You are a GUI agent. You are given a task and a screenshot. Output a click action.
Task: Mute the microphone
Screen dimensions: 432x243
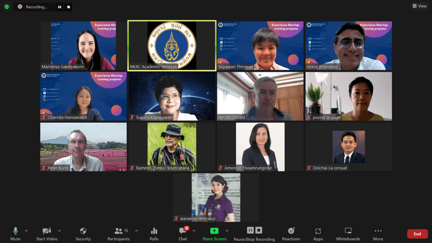15,233
